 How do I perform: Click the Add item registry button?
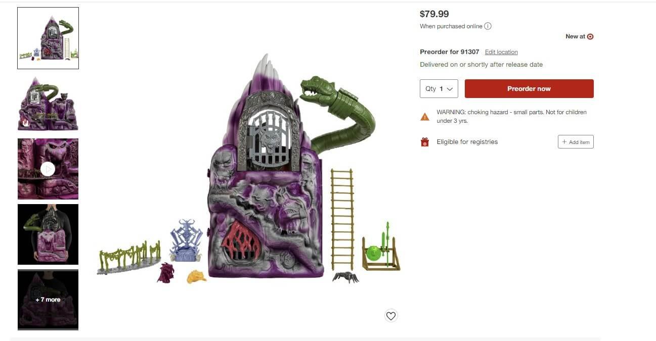click(576, 142)
